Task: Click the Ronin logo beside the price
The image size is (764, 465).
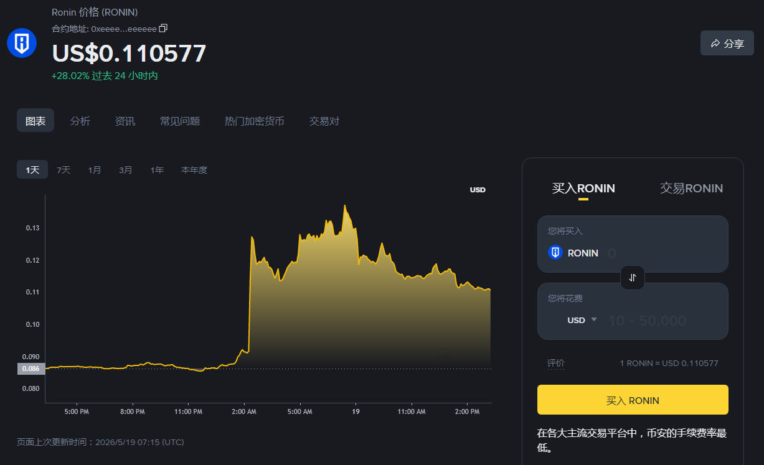Action: (22, 42)
